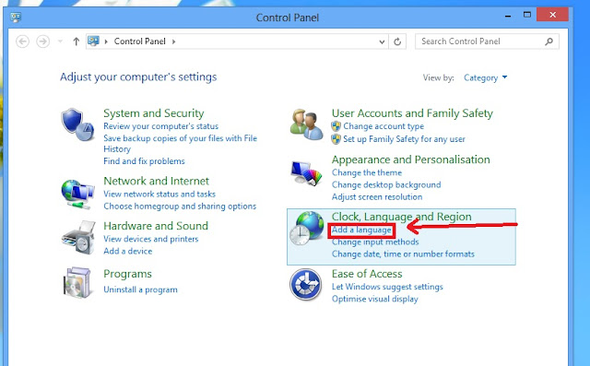Click the search magnifier icon
590x366 pixels.
tap(549, 41)
